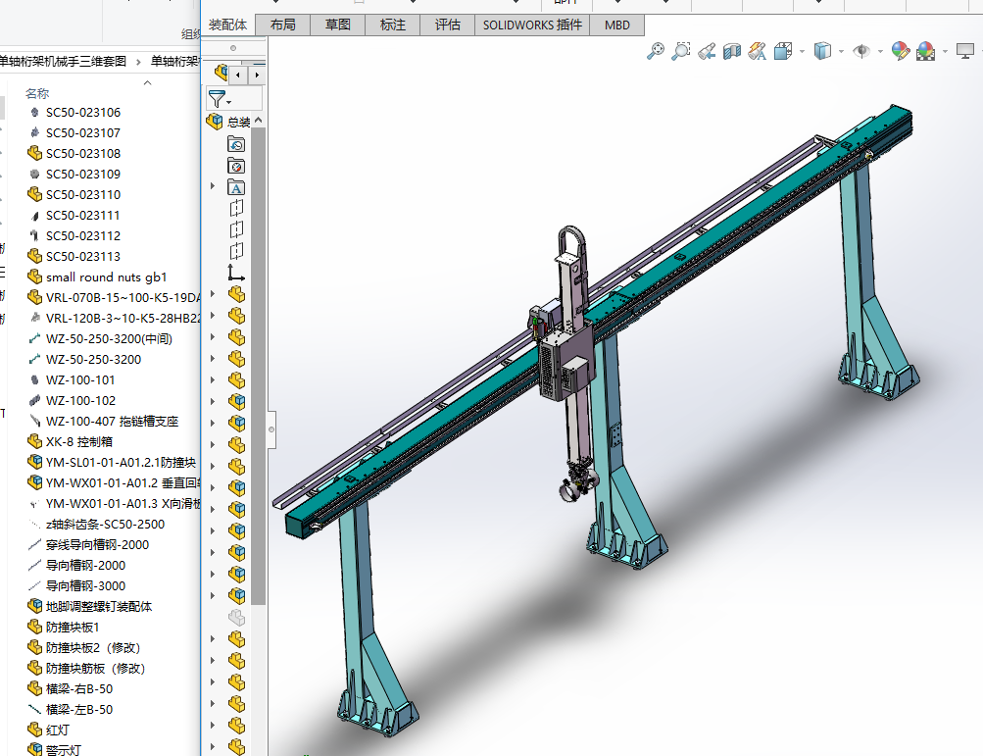Open the Apply Scene dropdown arrow
Viewport: 983px width, 756px height.
coord(944,52)
